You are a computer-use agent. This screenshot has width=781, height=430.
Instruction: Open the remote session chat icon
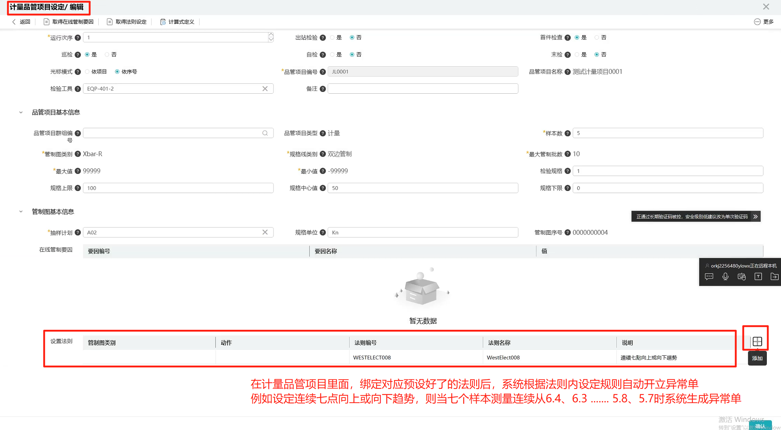click(709, 277)
